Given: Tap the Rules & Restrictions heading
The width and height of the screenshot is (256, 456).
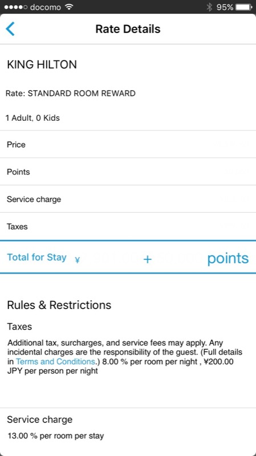Looking at the screenshot, I should pyautogui.click(x=59, y=305).
